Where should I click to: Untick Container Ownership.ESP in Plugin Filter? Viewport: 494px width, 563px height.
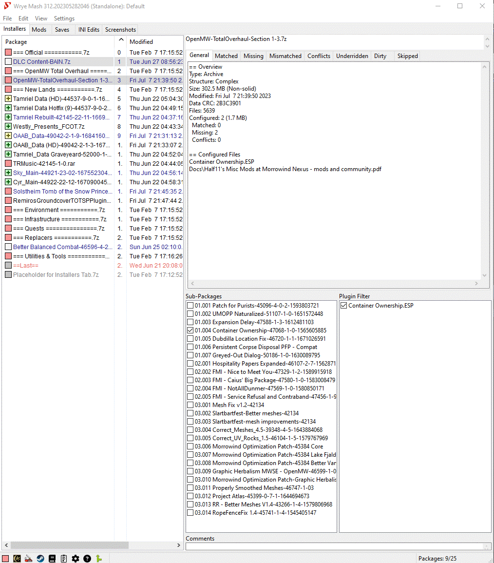coord(343,306)
